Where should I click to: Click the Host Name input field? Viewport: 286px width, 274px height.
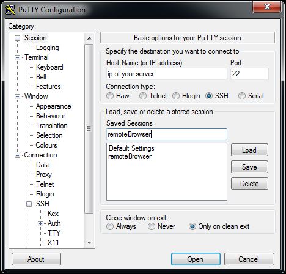click(167, 74)
